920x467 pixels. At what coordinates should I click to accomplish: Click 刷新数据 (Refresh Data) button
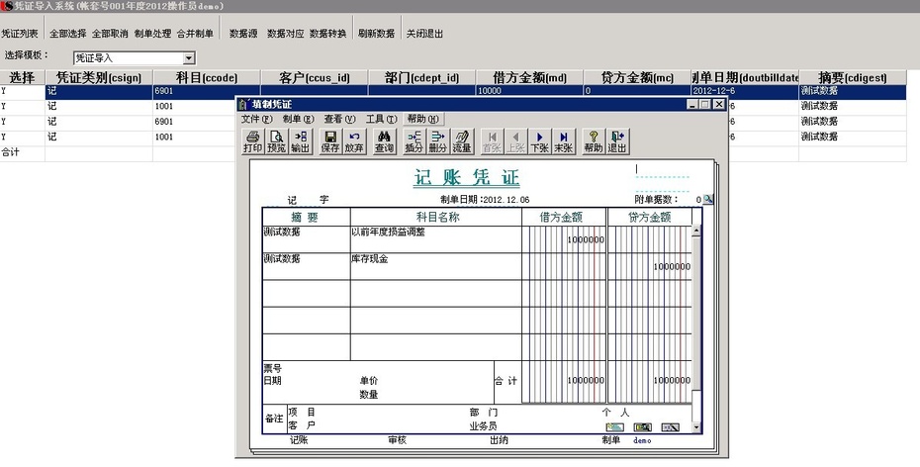coord(376,34)
